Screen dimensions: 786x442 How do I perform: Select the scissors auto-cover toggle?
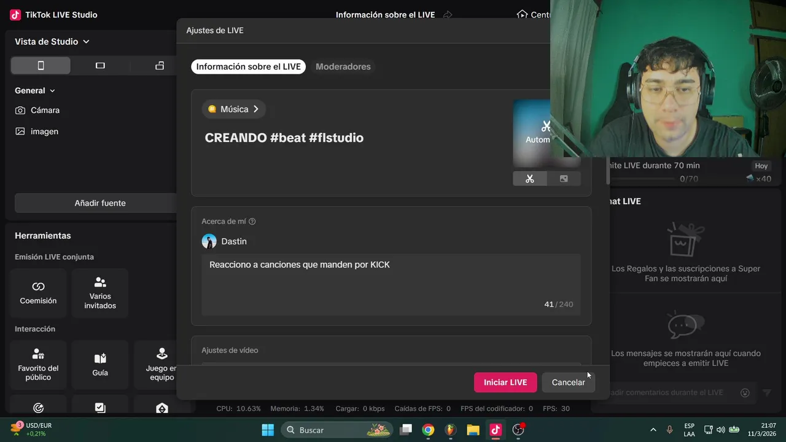(x=530, y=179)
